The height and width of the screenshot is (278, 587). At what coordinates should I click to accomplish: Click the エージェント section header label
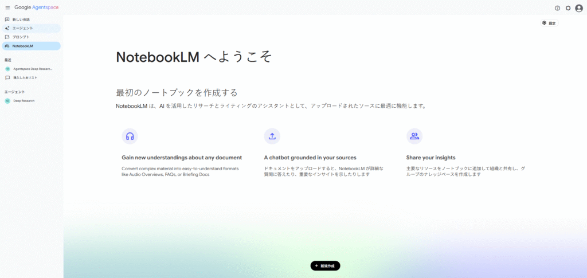point(14,92)
